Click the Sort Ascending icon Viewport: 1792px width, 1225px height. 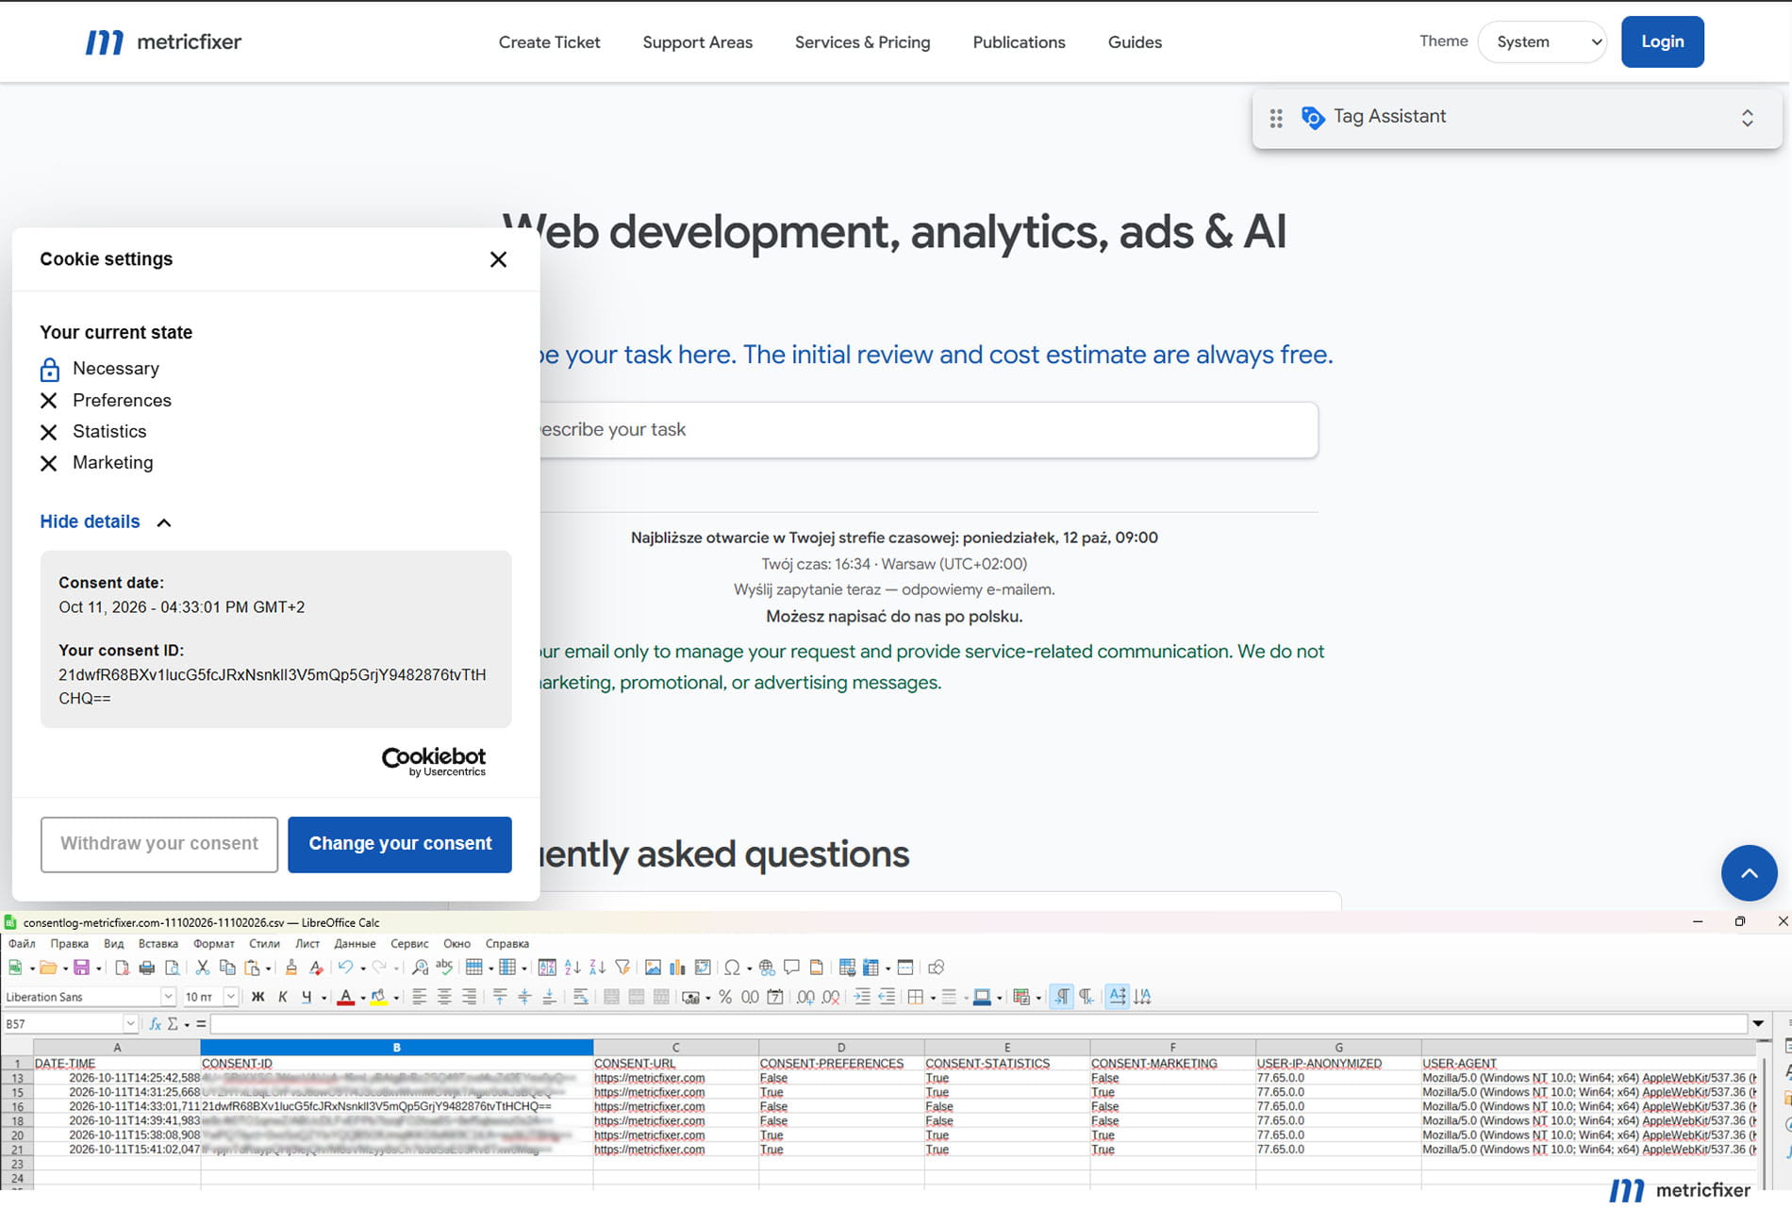pyautogui.click(x=572, y=968)
